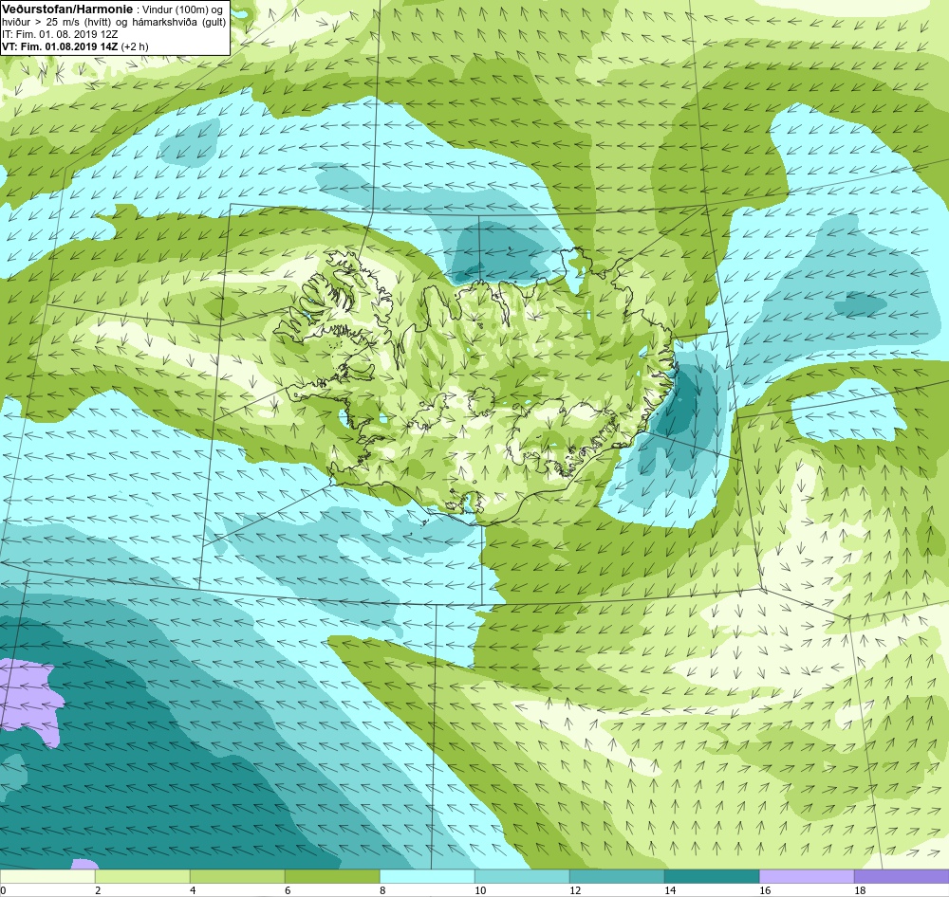Click the purple legend swatch right of 18
Viewport: 949px width, 897px height.
click(902, 876)
